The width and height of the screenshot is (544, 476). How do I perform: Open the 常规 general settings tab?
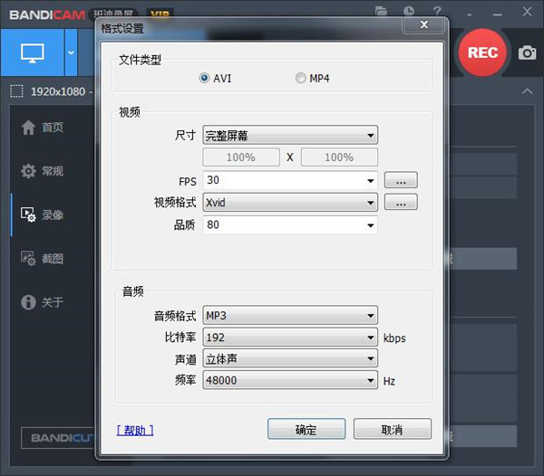43,171
